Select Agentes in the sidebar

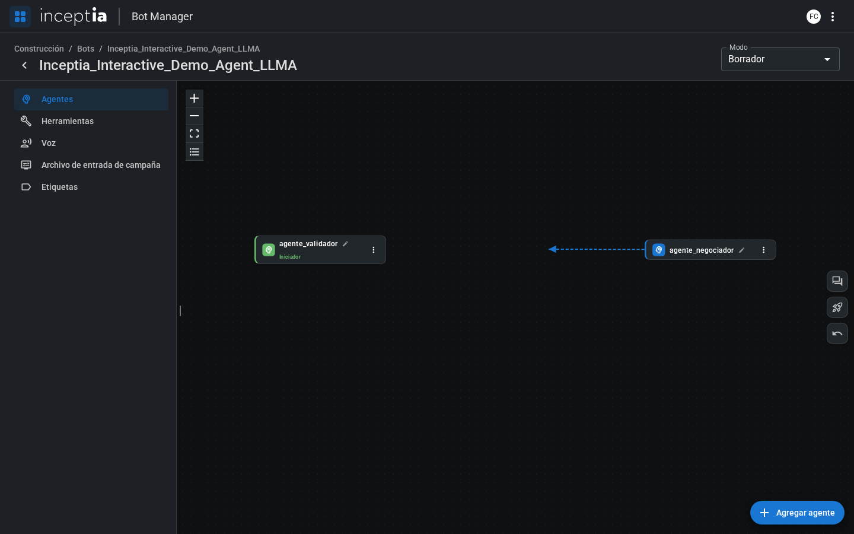pos(91,99)
